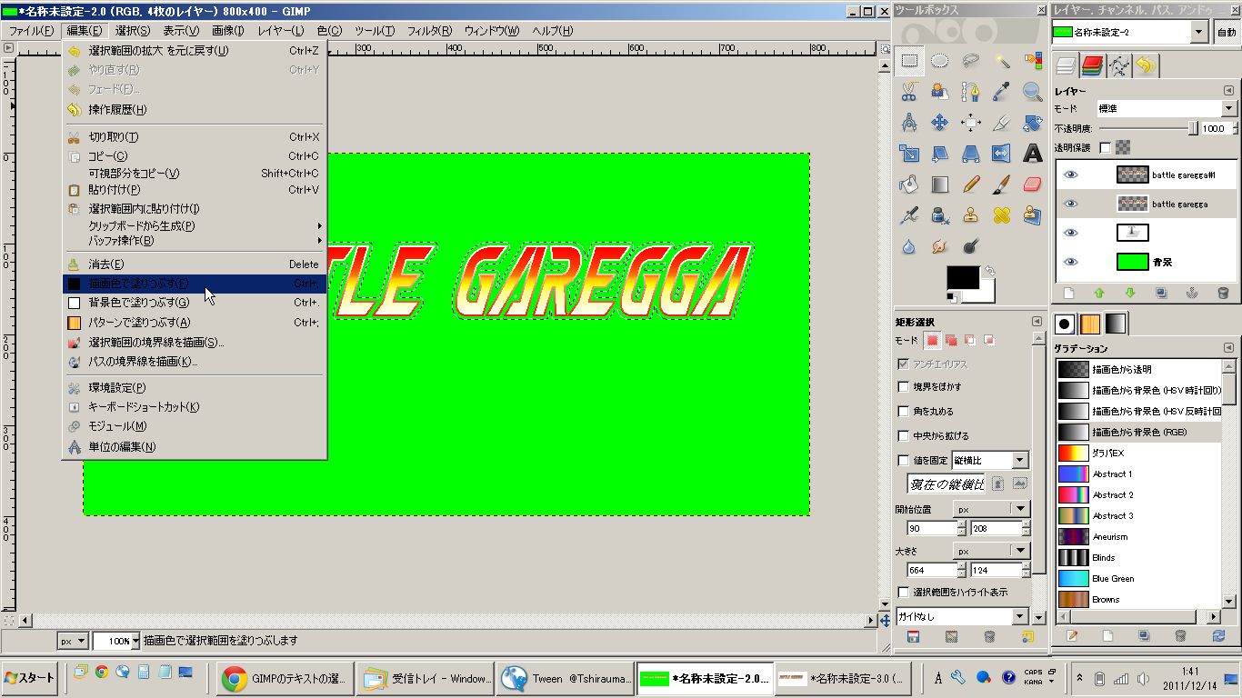Open the 開始位置 unit dropdown
The image size is (1242, 698).
pos(990,509)
